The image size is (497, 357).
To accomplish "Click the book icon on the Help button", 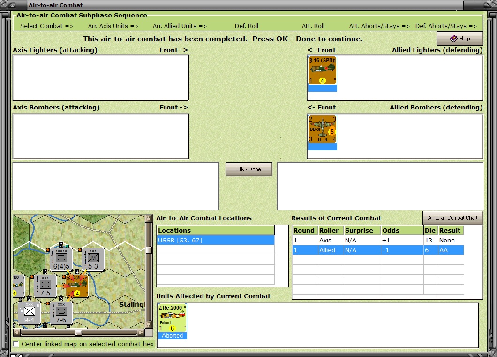I will click(x=453, y=39).
